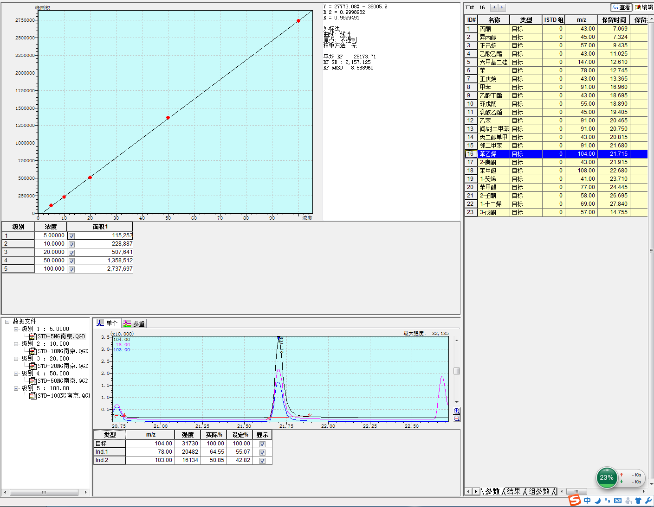Click compound table horizontal scrollbar thumb
The width and height of the screenshot is (654, 507).
tap(576, 491)
